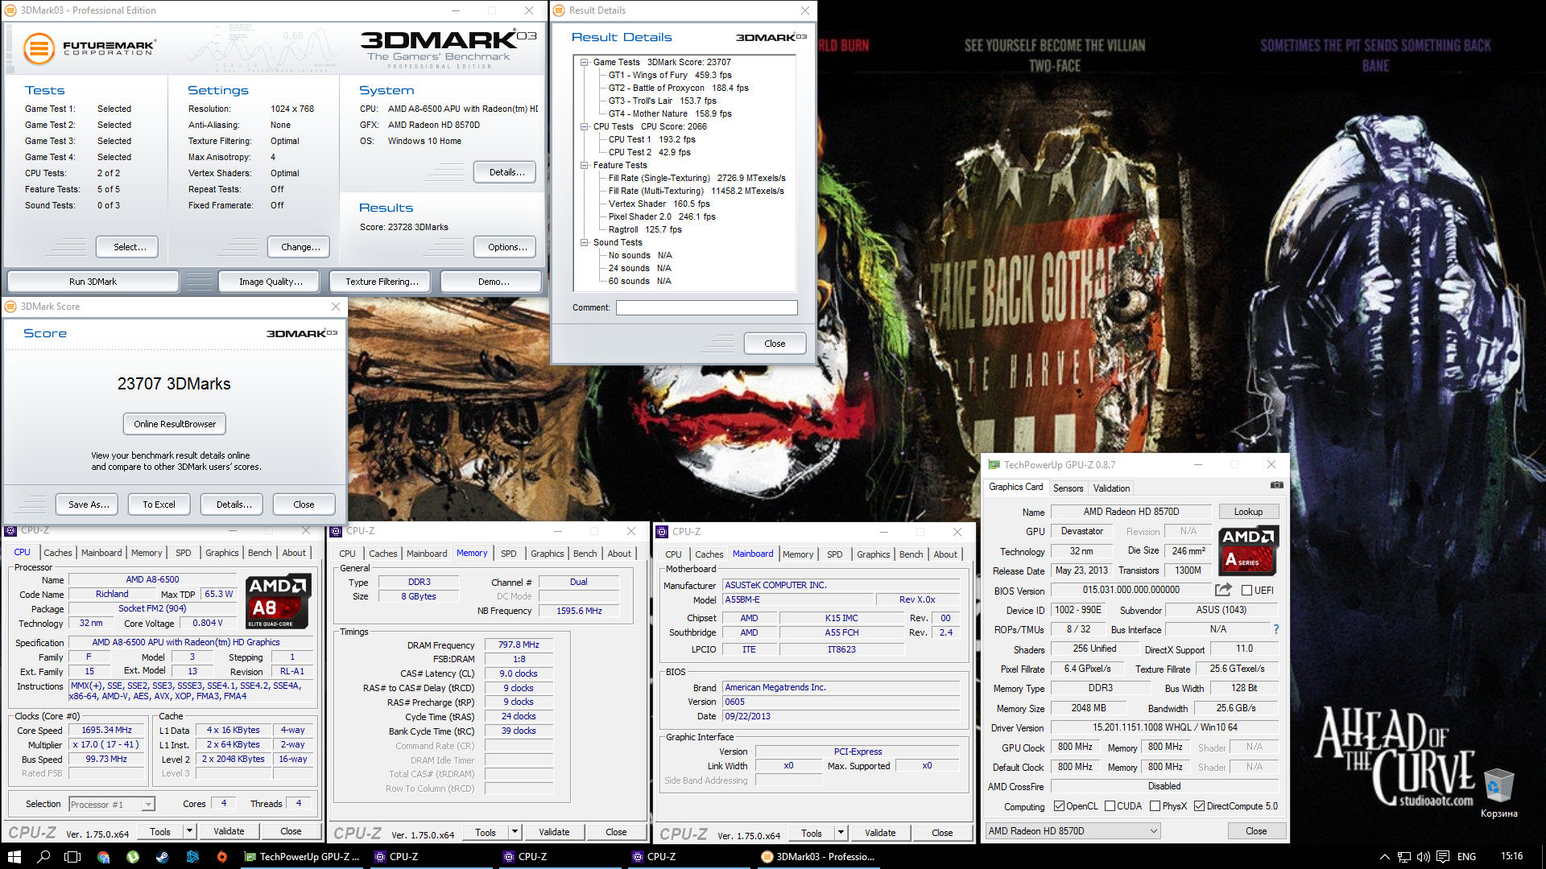Click the share BIOS export icon in GPU-Z
This screenshot has width=1546, height=869.
tap(1223, 590)
